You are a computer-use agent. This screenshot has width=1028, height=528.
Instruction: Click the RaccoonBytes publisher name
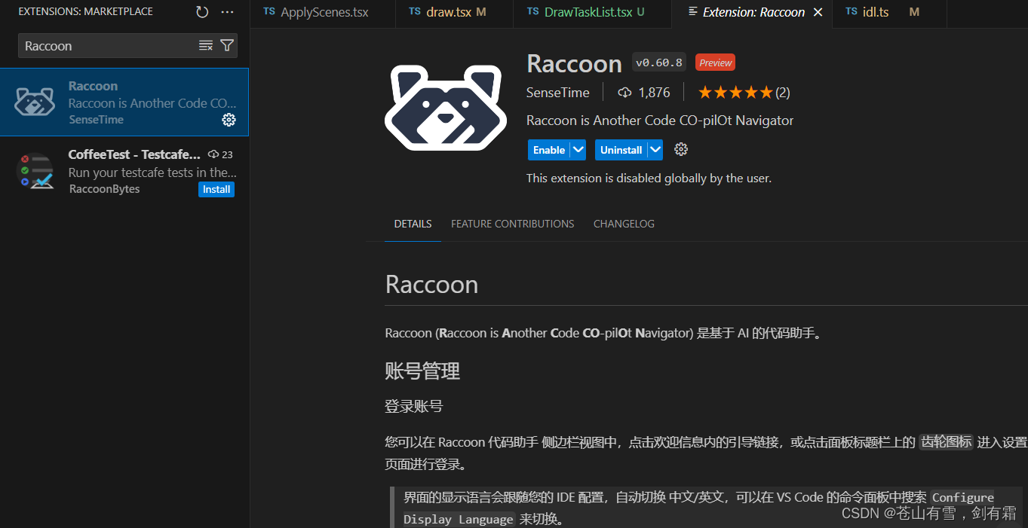tap(104, 189)
